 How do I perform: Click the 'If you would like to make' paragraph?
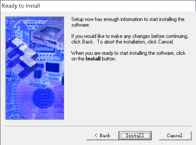130,39
